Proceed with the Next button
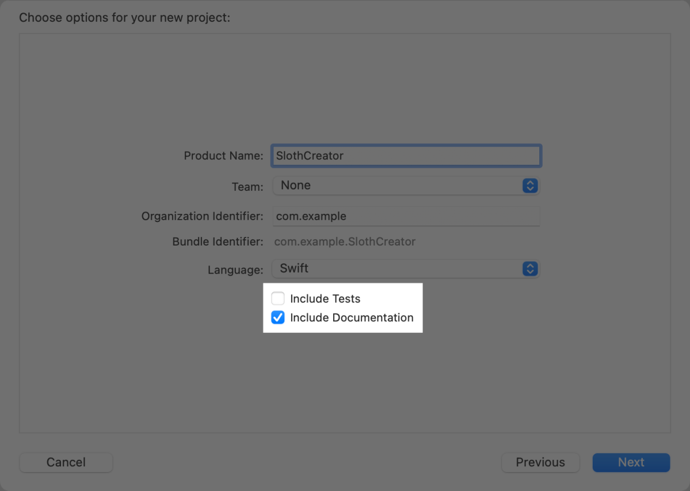Image resolution: width=690 pixels, height=491 pixels. 631,462
